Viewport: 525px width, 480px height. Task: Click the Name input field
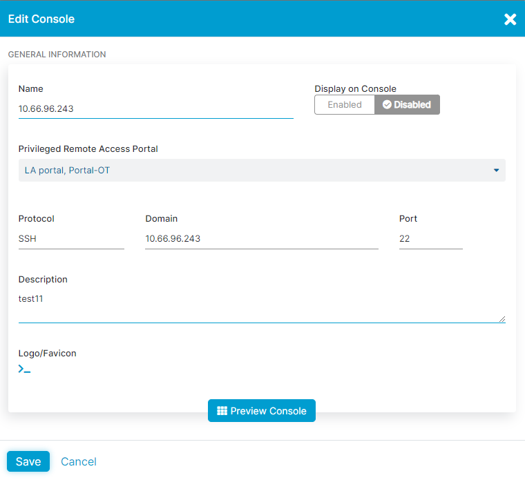[x=155, y=109]
